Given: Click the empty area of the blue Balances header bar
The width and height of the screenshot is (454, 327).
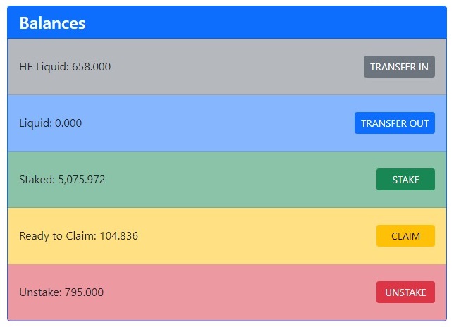Looking at the screenshot, I should 261,23.
